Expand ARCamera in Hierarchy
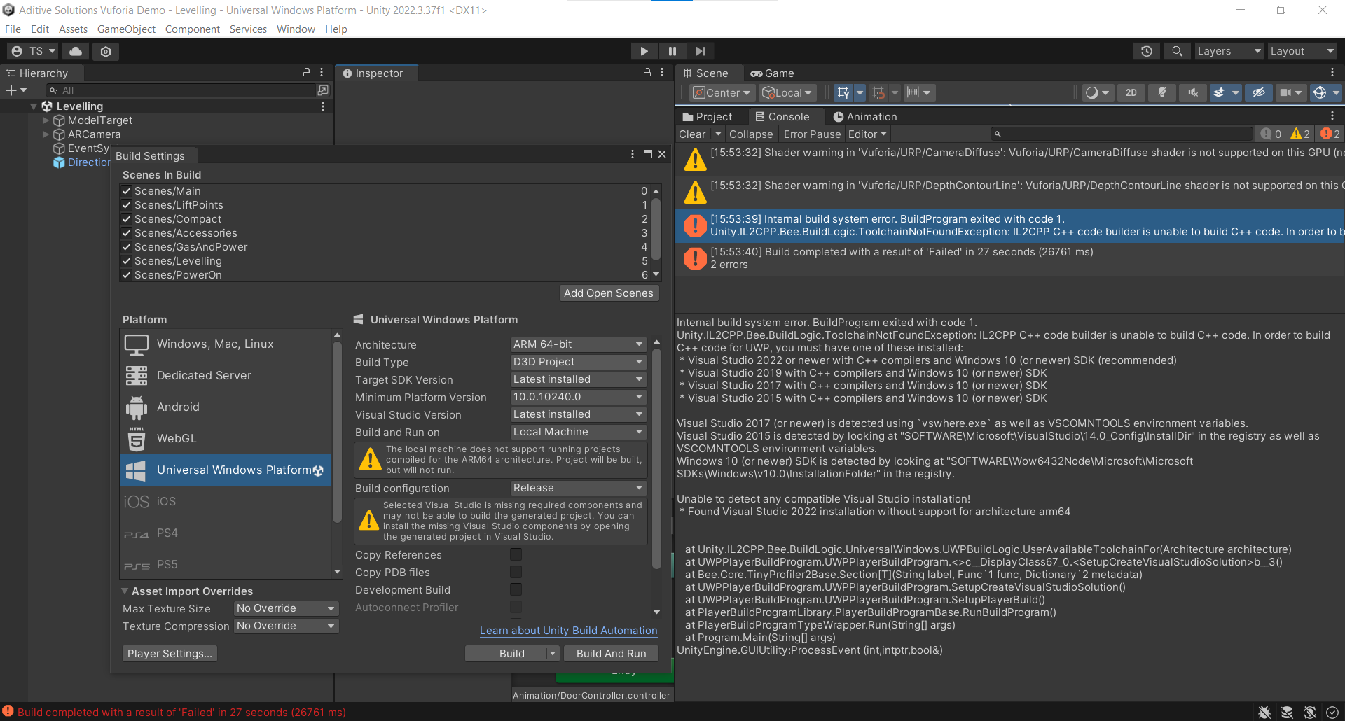 [46, 134]
